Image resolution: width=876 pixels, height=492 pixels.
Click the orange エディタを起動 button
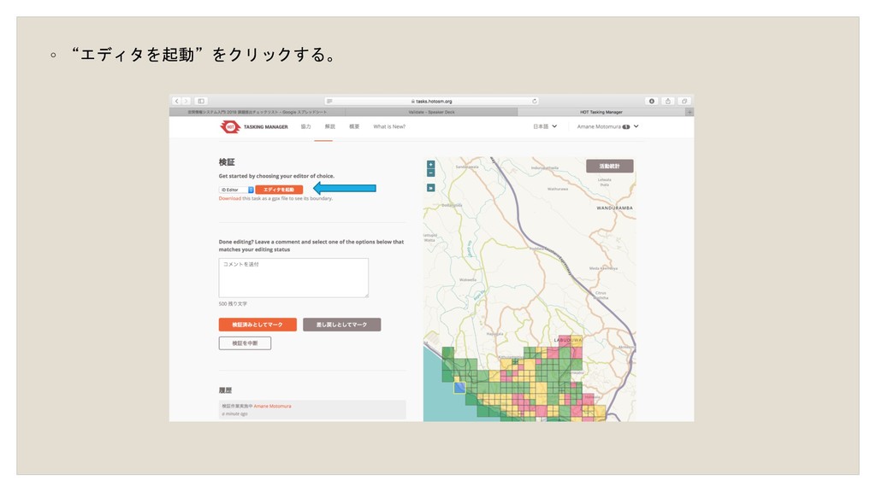[x=280, y=190]
